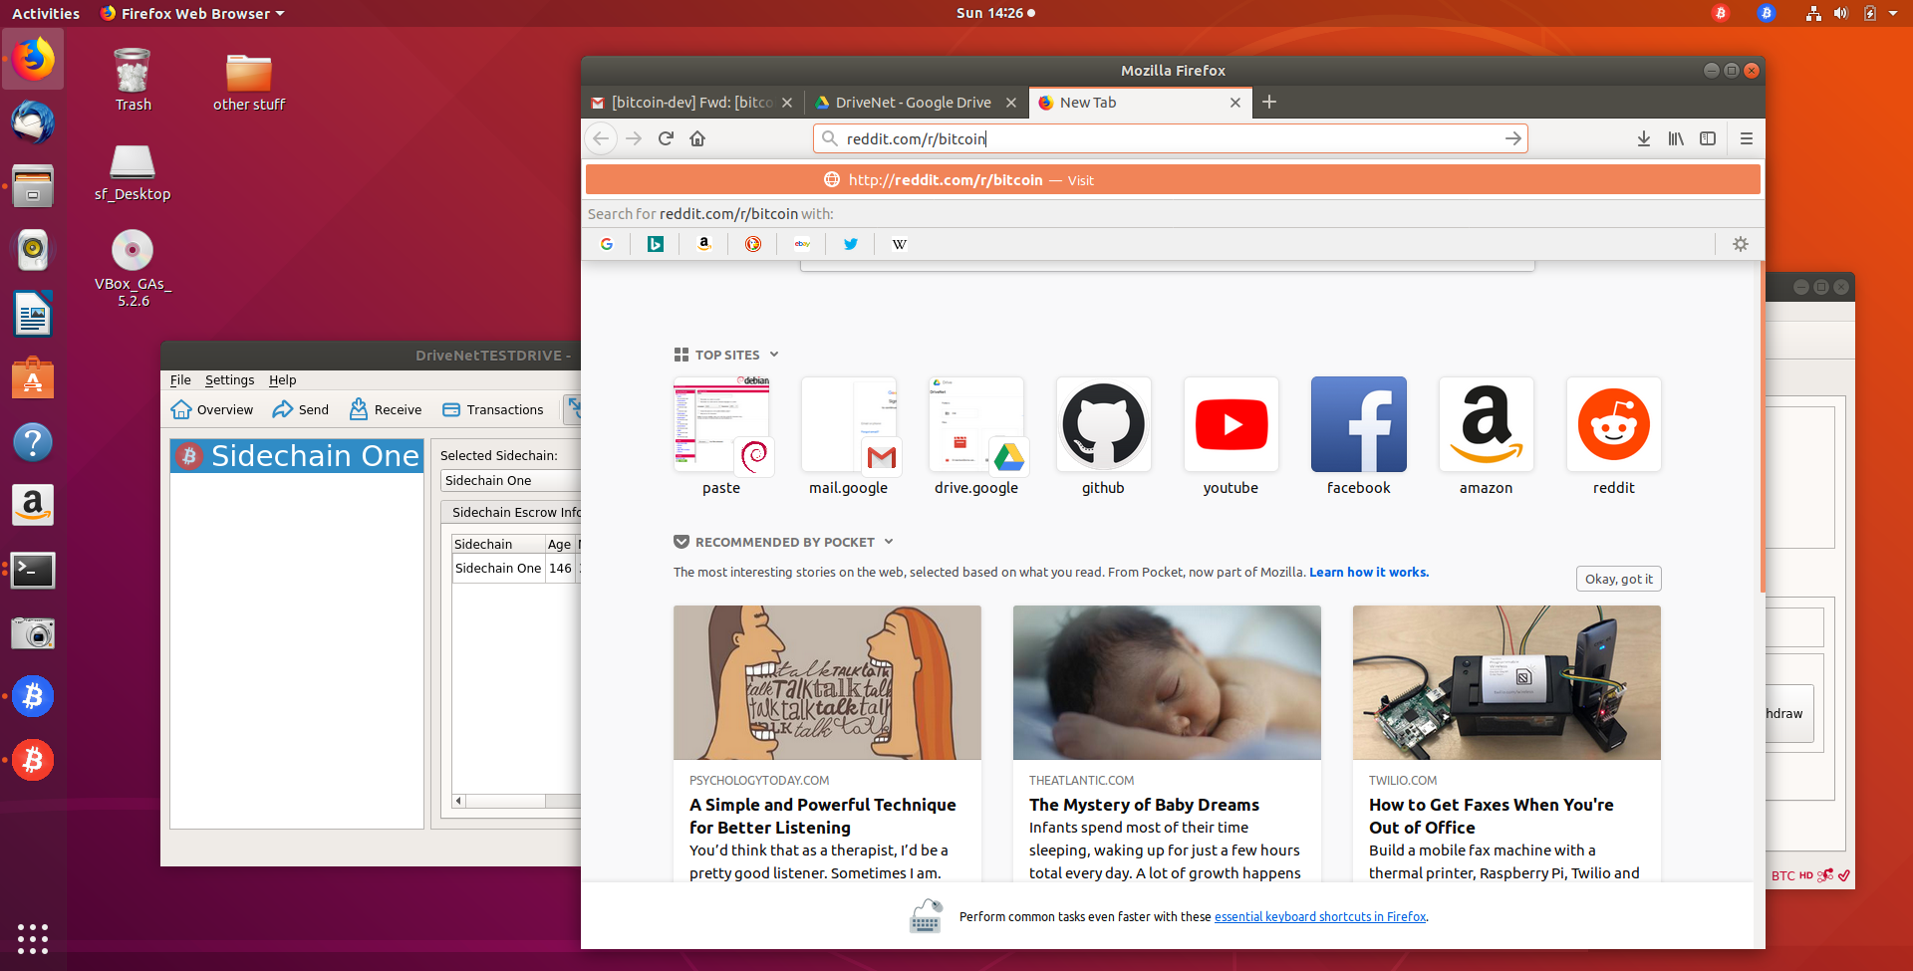The image size is (1913, 971).
Task: Search with DuckDuckGo one-off engine
Action: (x=753, y=244)
